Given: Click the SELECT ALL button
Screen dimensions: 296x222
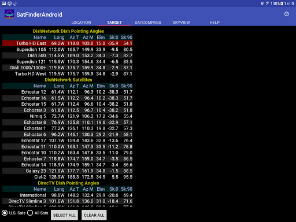Looking at the screenshot, I should click(64, 215).
